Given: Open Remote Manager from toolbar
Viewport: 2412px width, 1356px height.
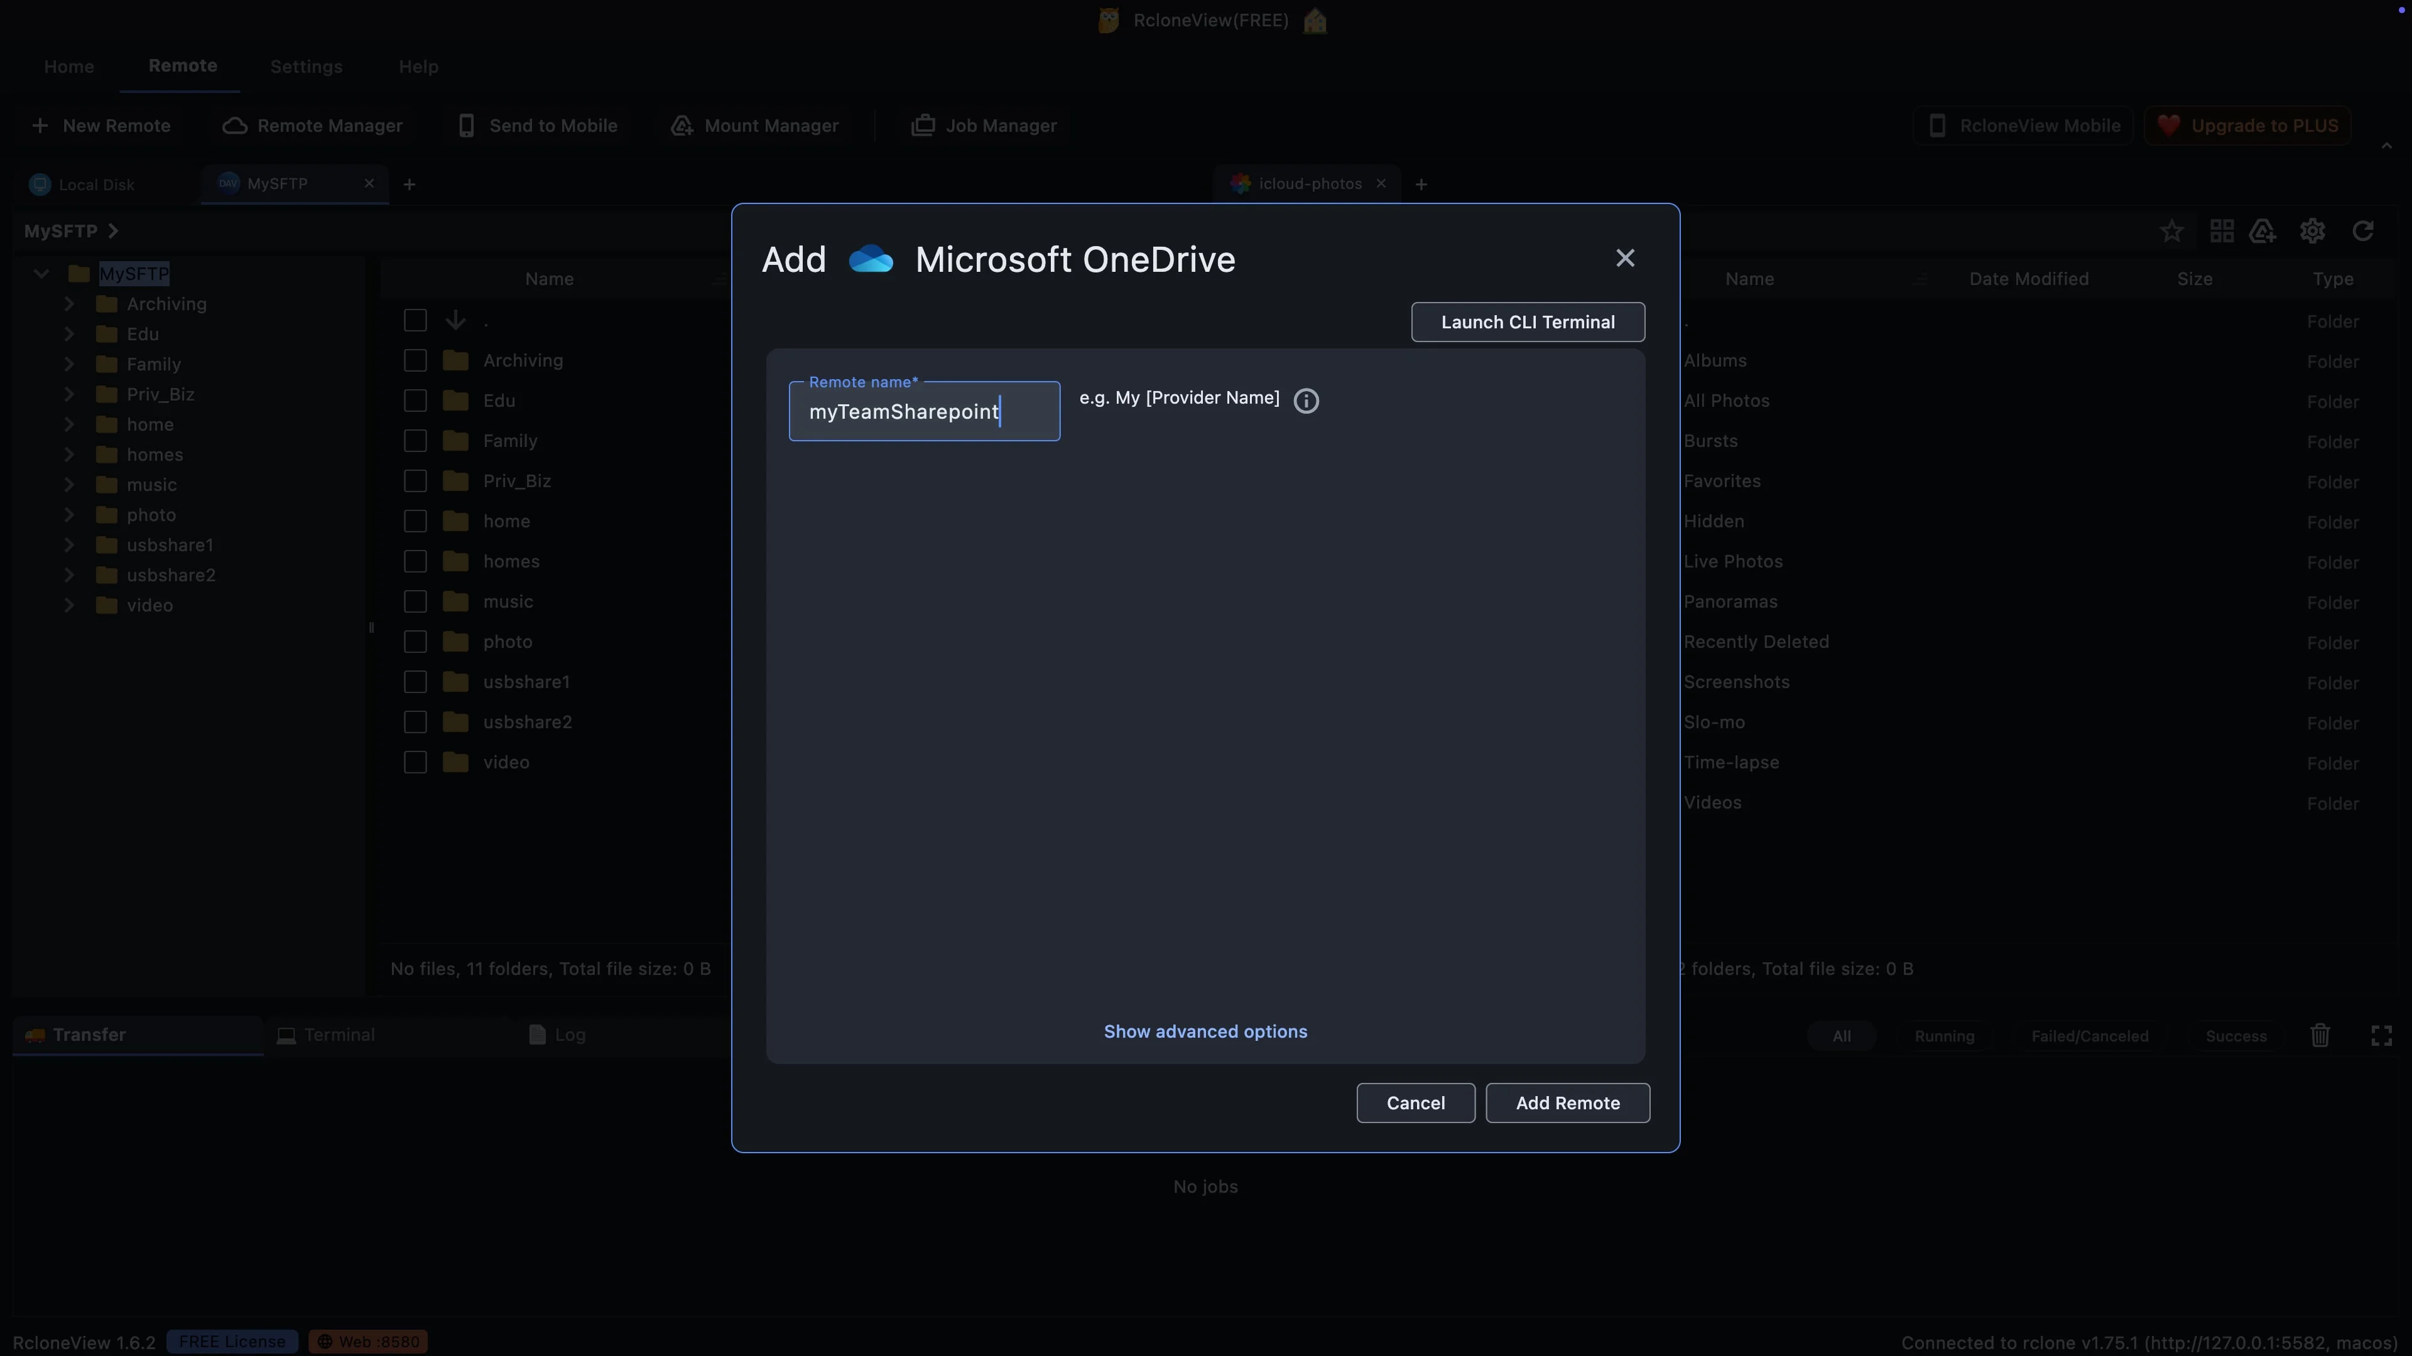Looking at the screenshot, I should point(313,126).
